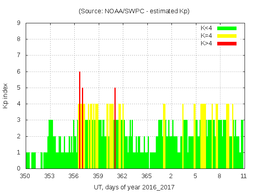
Task: Select the 365 tick on the x-axis
Action: pyautogui.click(x=147, y=176)
